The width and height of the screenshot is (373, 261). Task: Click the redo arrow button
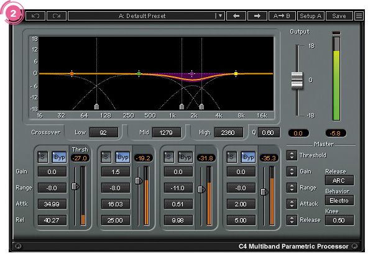(57, 16)
